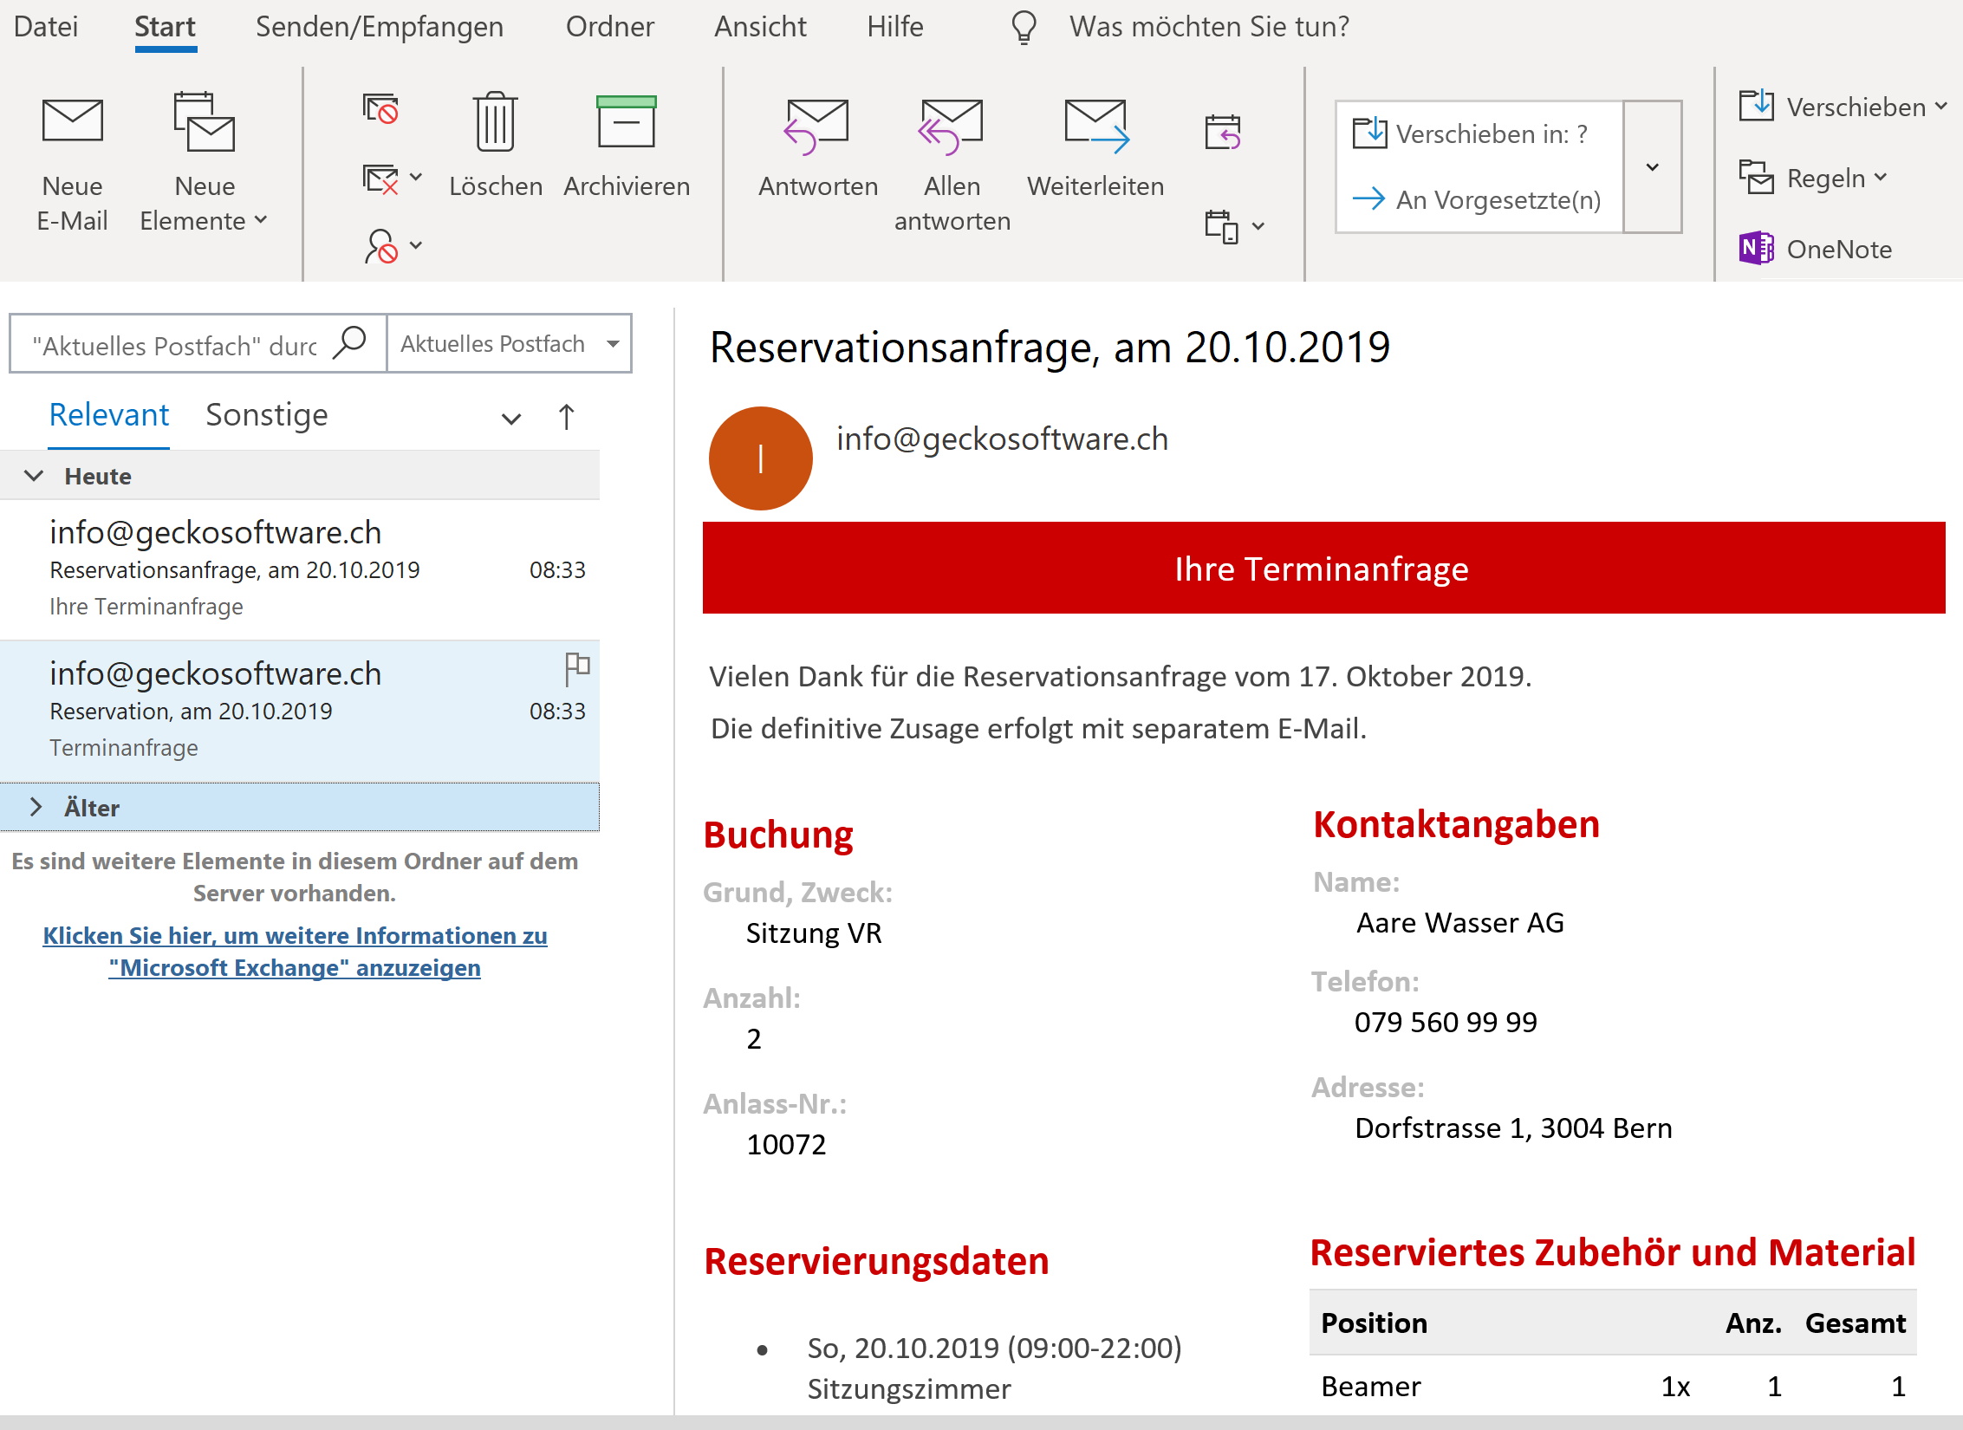Screen dimensions: 1963x1430
Task: Click the reply with meeting calendar icon
Action: tap(1223, 133)
